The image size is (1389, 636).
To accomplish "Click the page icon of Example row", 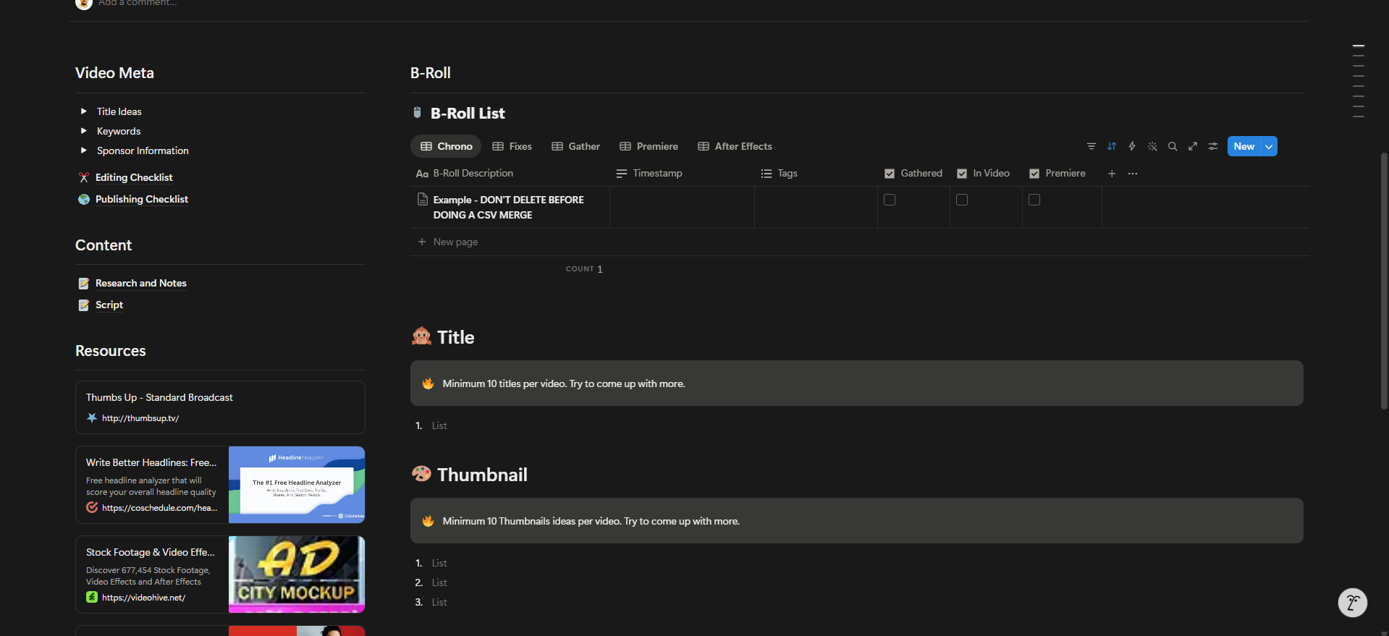I will pyautogui.click(x=422, y=199).
